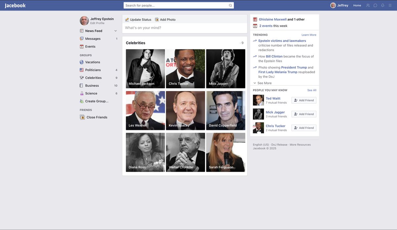This screenshot has height=230, width=397.
Task: Click See All people you may know
Action: click(x=312, y=90)
